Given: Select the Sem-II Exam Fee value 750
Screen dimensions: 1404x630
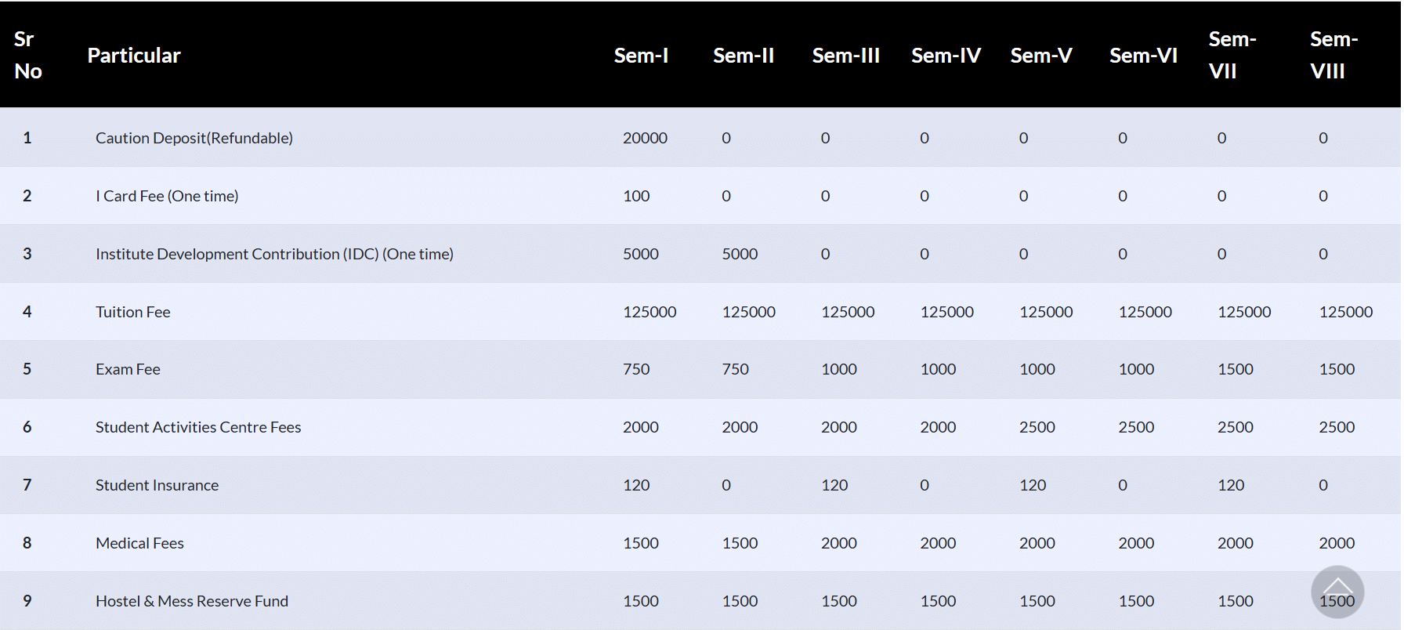Looking at the screenshot, I should tap(735, 369).
